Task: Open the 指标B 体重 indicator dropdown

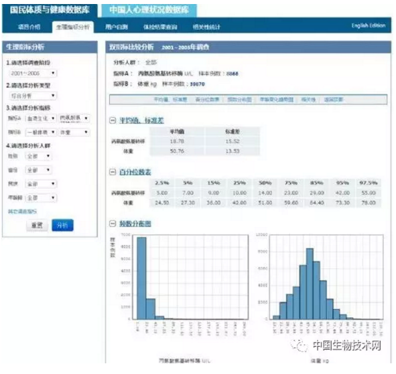Action: coord(74,132)
